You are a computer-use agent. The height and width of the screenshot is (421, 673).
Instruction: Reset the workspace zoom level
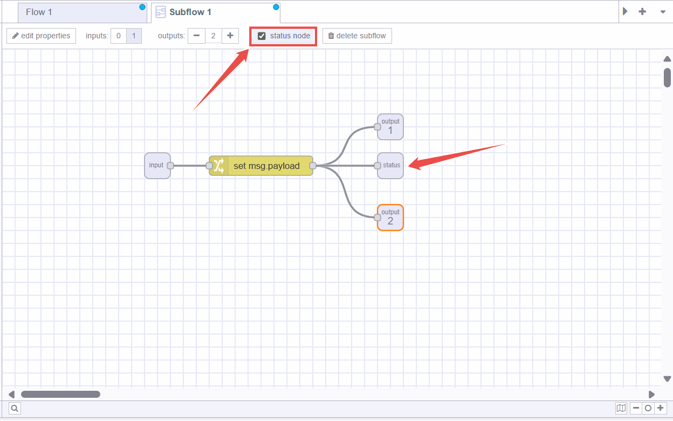[x=648, y=409]
